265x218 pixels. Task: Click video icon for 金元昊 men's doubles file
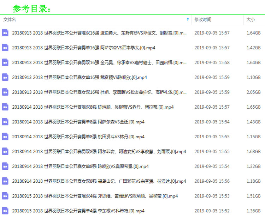point(5,62)
